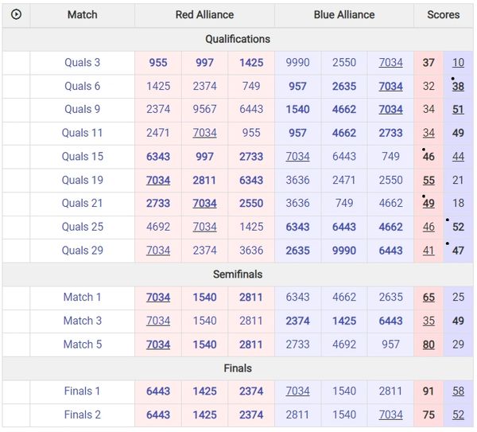
Task: Click team 2374 in the Semifinals Match 3 row
Action: pyautogui.click(x=298, y=321)
